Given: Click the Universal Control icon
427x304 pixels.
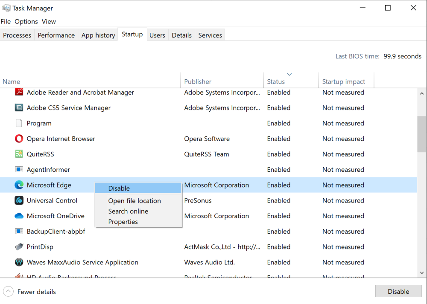Looking at the screenshot, I should pos(19,200).
